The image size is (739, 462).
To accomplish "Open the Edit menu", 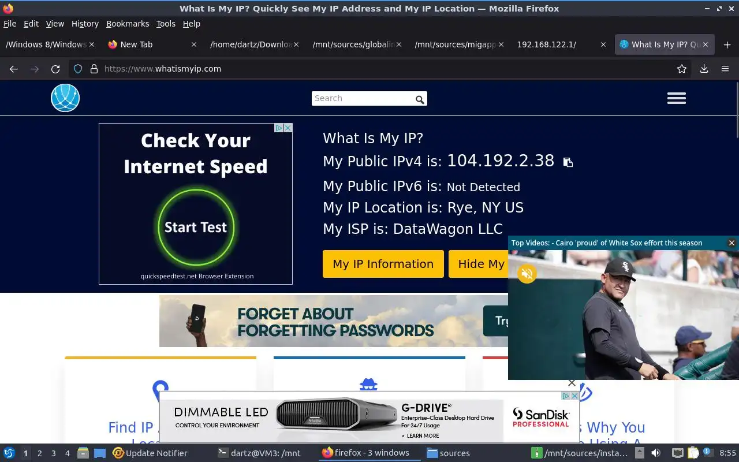I will pos(31,24).
